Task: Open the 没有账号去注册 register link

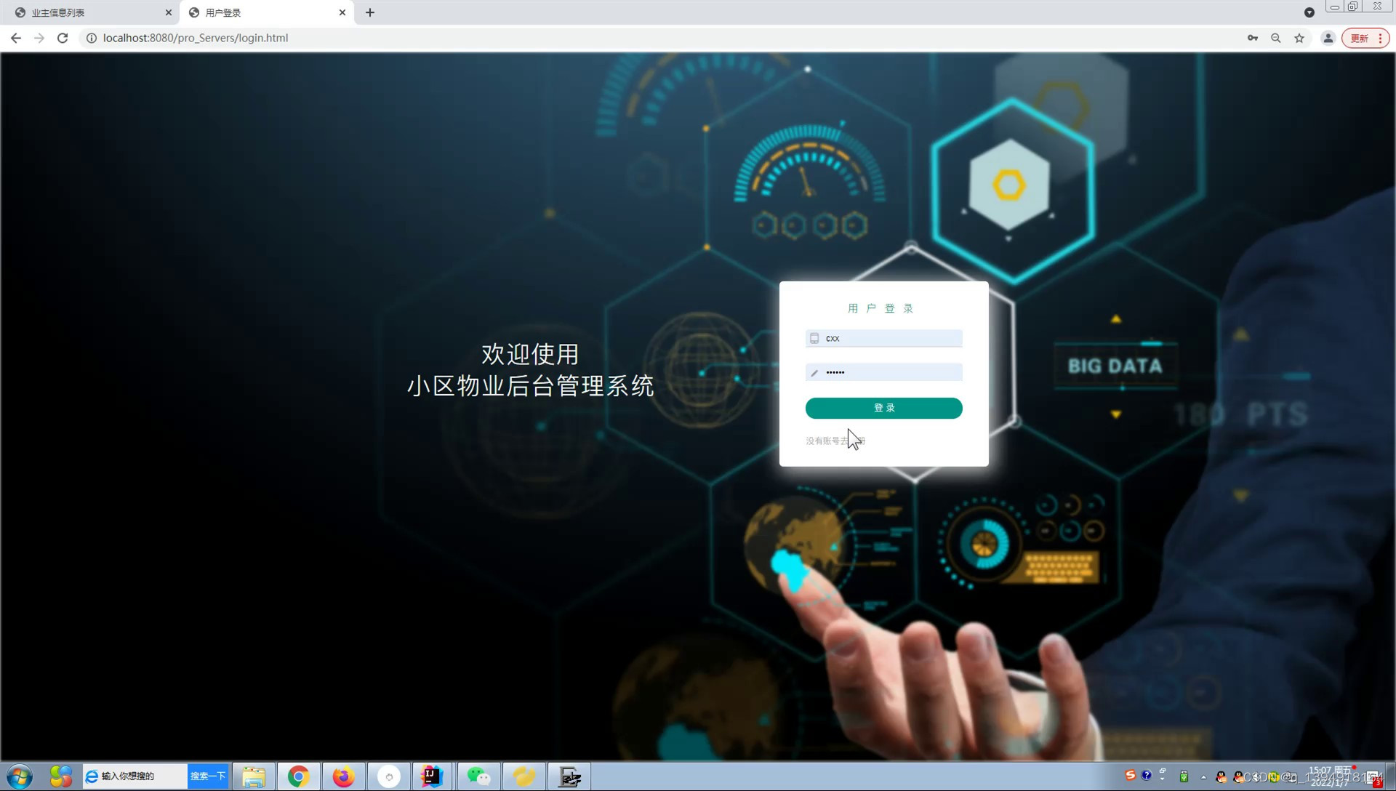Action: pos(835,441)
